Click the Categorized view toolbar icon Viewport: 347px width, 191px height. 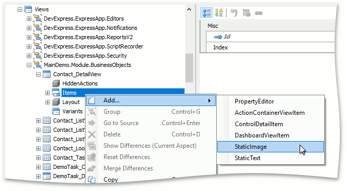(206, 13)
